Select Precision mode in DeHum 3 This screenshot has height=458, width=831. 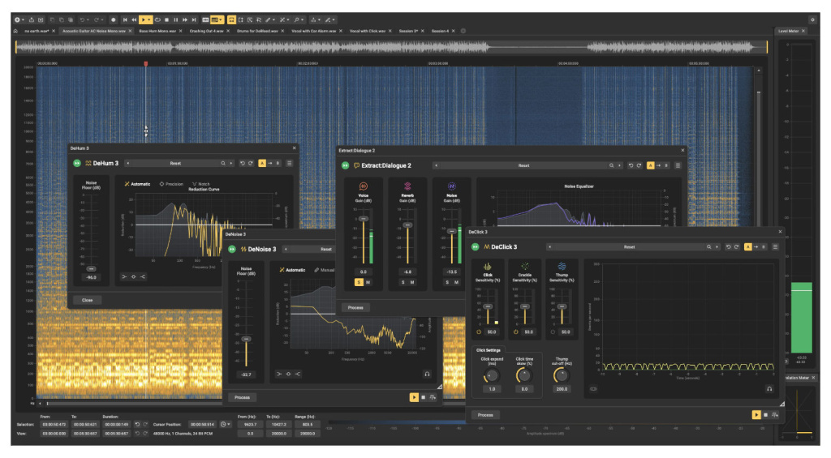click(x=171, y=184)
